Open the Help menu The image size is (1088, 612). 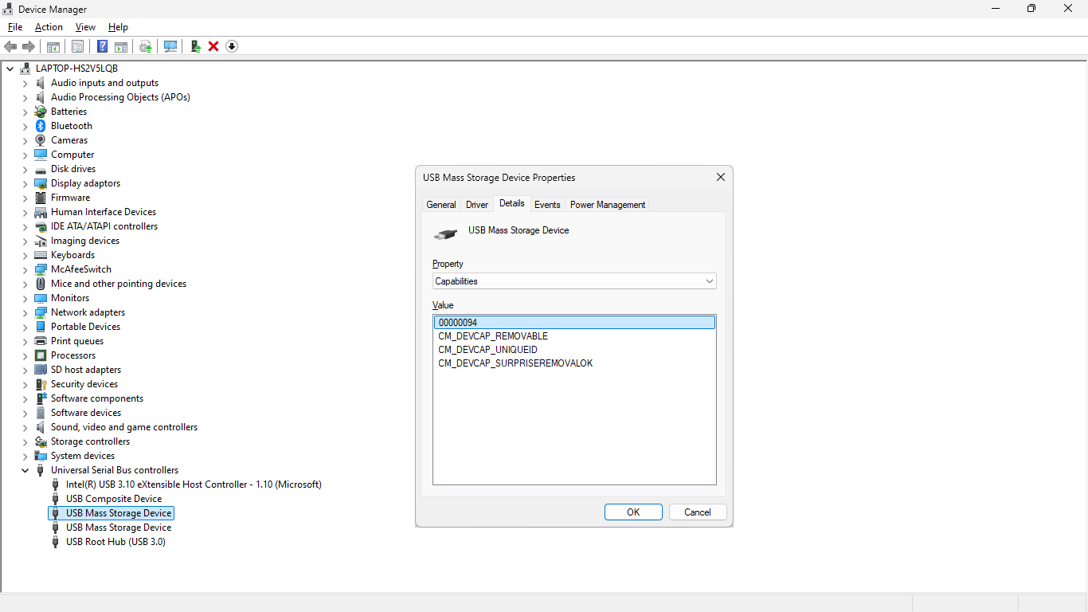click(118, 27)
